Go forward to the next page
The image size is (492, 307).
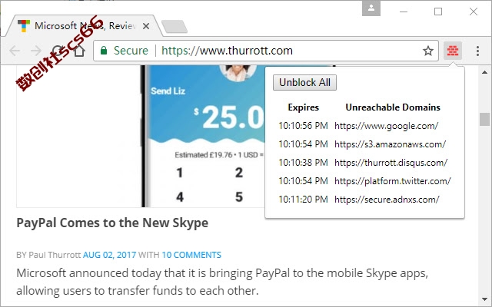(x=36, y=51)
